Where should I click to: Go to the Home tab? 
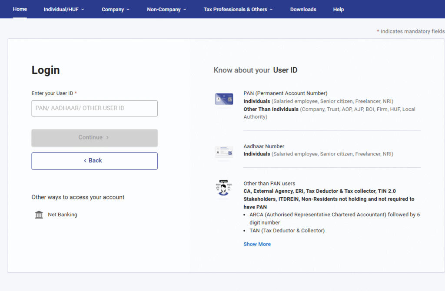click(x=20, y=9)
